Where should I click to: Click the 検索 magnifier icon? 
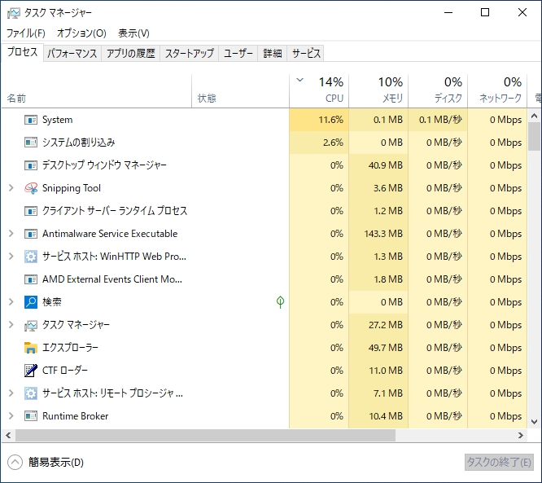click(x=31, y=302)
